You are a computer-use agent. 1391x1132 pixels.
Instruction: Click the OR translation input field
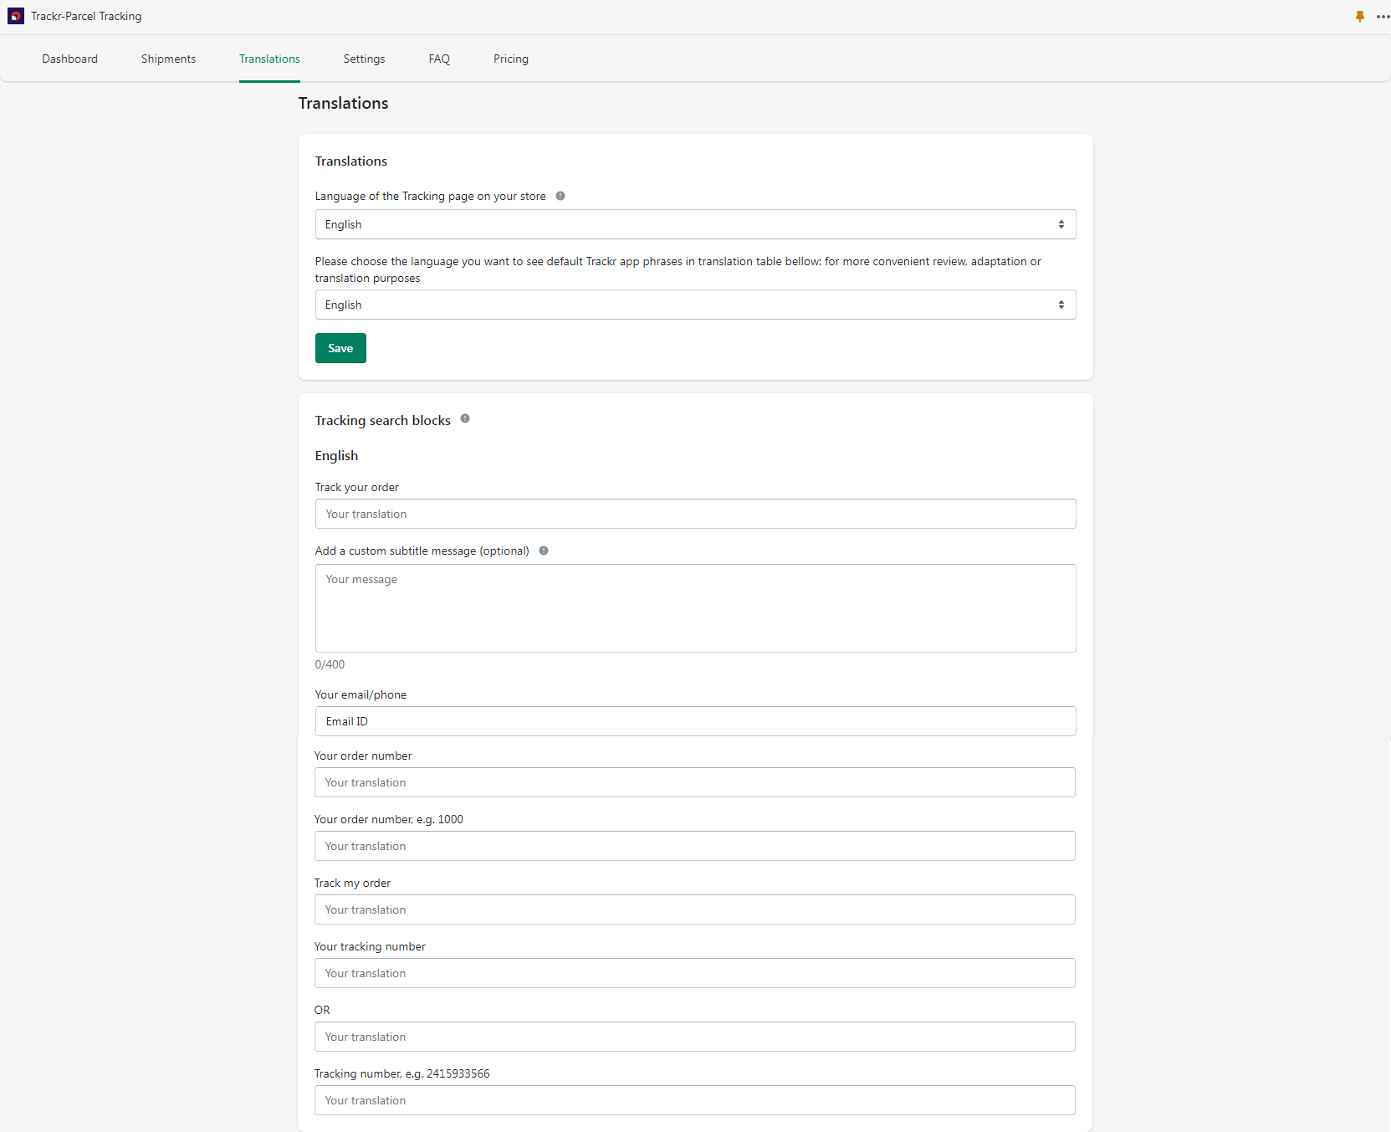tap(694, 1037)
